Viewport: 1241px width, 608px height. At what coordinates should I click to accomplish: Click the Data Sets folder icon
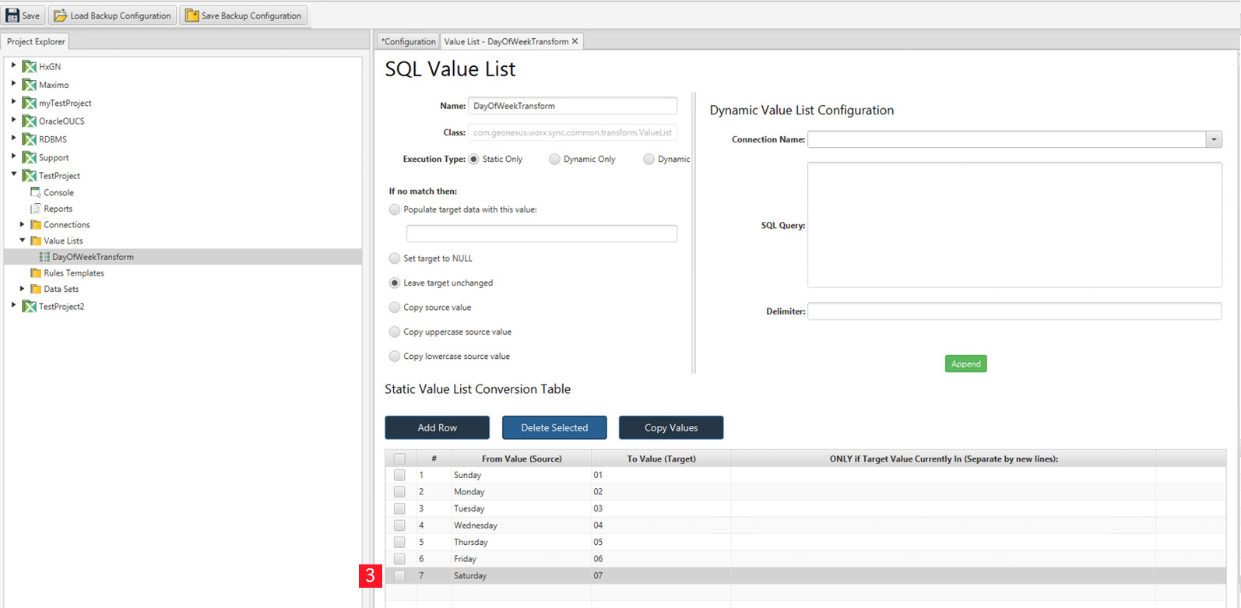[35, 289]
